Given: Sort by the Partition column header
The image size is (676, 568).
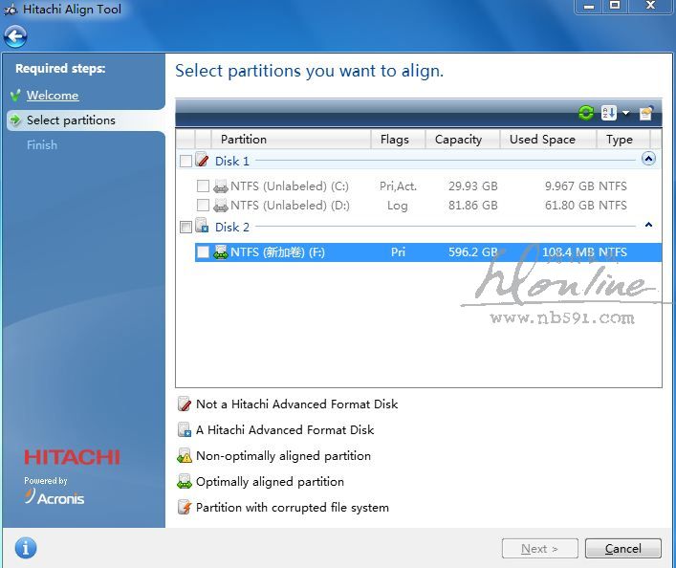Looking at the screenshot, I should coord(291,140).
